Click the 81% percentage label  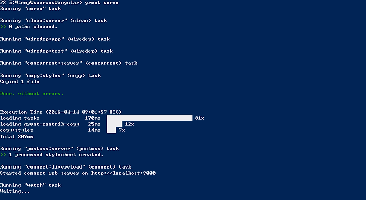click(200, 118)
